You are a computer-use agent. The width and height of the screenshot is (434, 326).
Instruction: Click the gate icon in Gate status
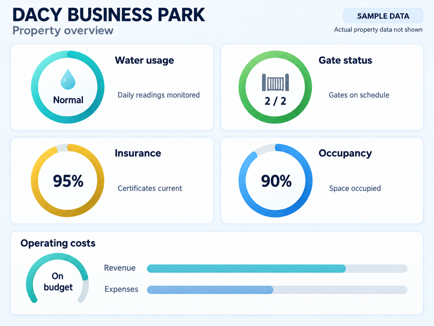click(275, 82)
